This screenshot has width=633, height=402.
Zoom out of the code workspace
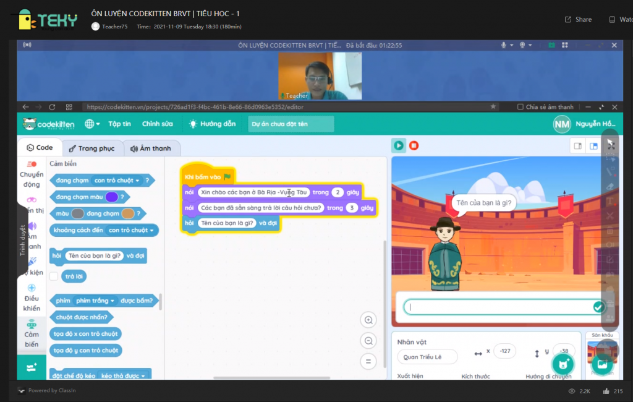click(x=368, y=341)
